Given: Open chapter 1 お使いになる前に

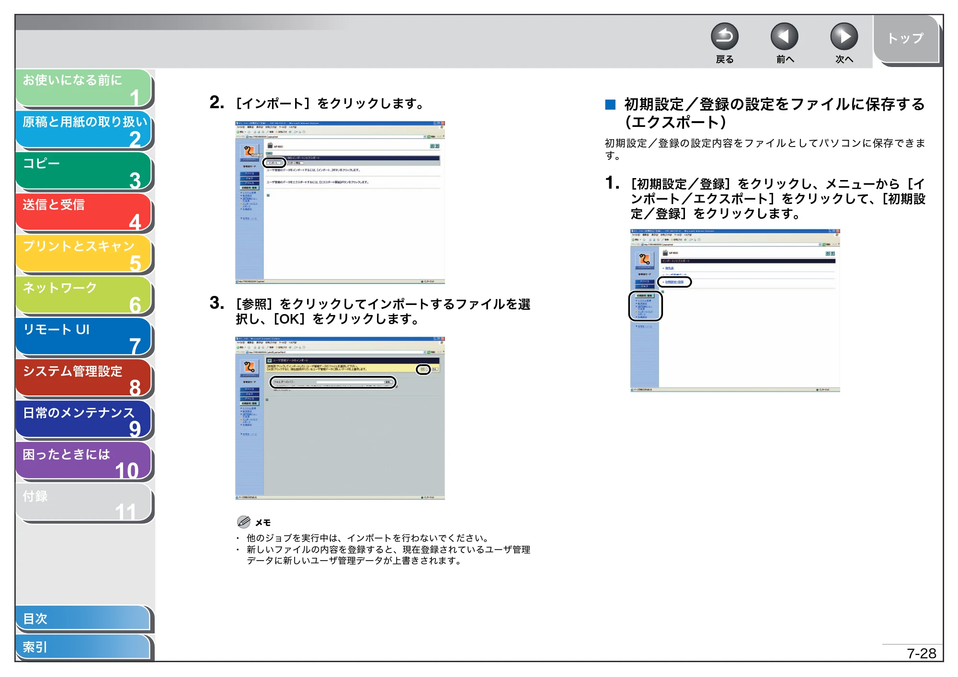Looking at the screenshot, I should click(84, 88).
